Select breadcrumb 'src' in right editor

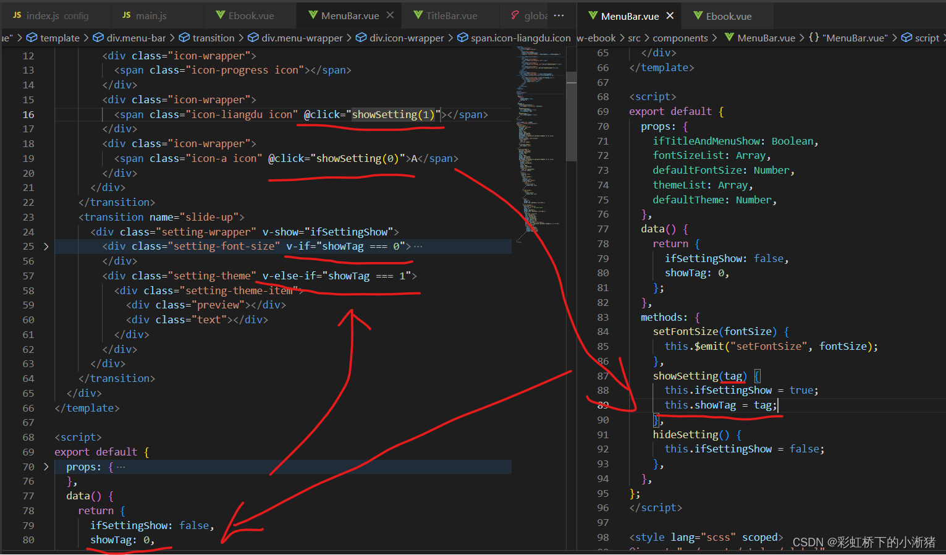(x=634, y=38)
